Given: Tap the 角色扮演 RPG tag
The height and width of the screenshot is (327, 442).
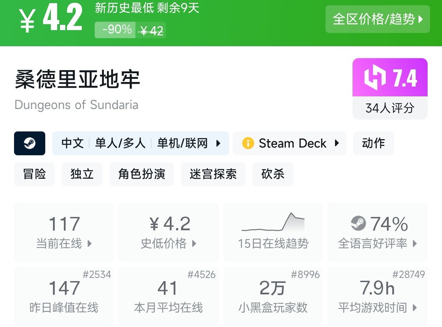Looking at the screenshot, I should pos(141,174).
